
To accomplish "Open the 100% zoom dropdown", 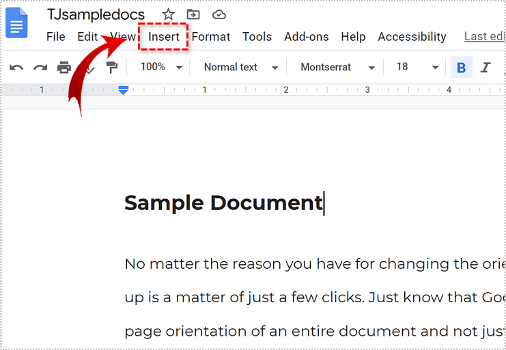I will [161, 67].
